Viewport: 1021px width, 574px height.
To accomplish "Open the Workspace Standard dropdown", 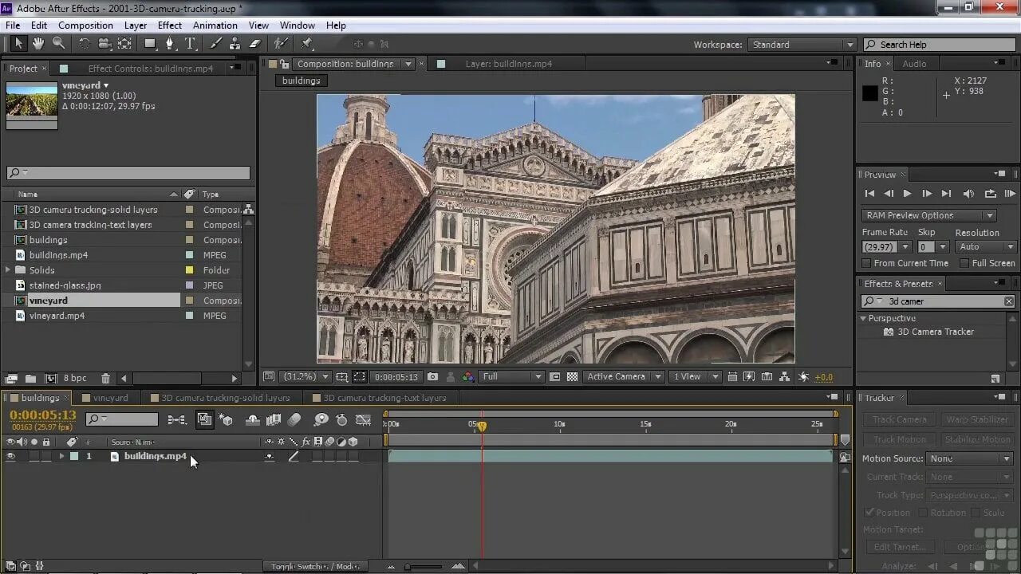I will (x=802, y=45).
